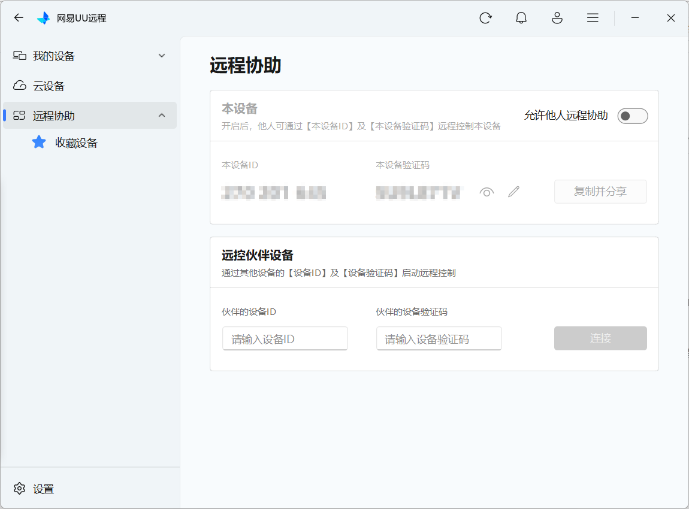The height and width of the screenshot is (509, 689).
Task: Click the 请输入设备验证码 input field
Action: 439,339
